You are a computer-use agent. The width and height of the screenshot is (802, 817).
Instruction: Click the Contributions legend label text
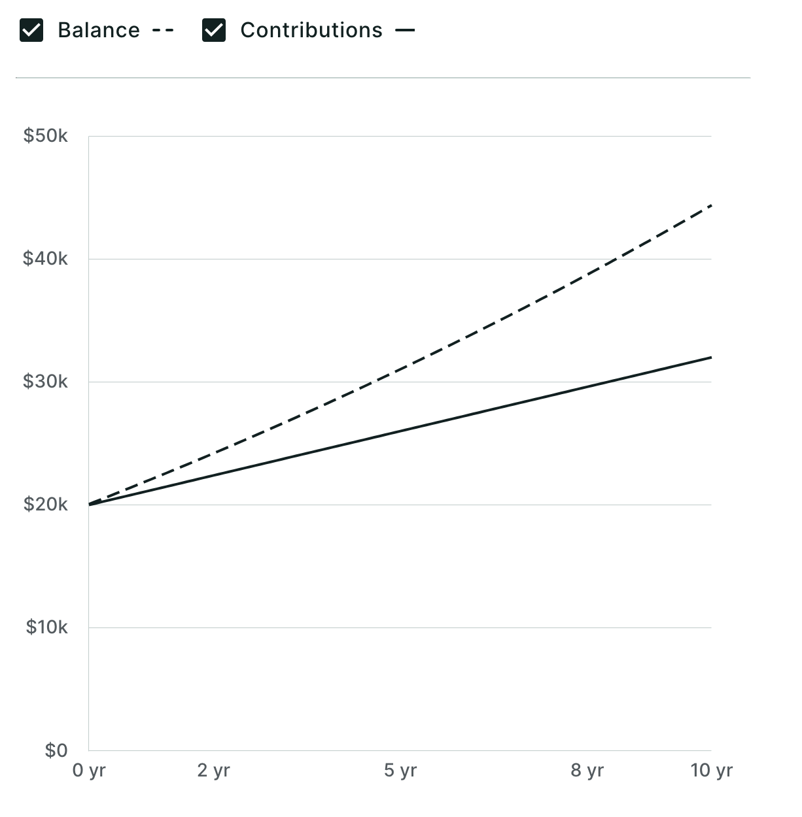pos(311,31)
